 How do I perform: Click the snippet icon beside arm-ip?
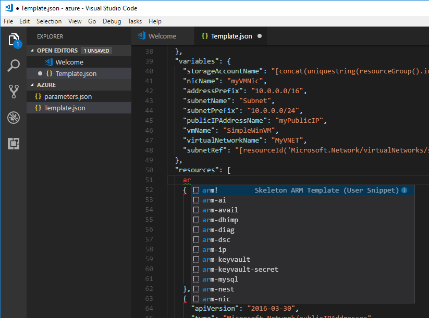(x=196, y=250)
